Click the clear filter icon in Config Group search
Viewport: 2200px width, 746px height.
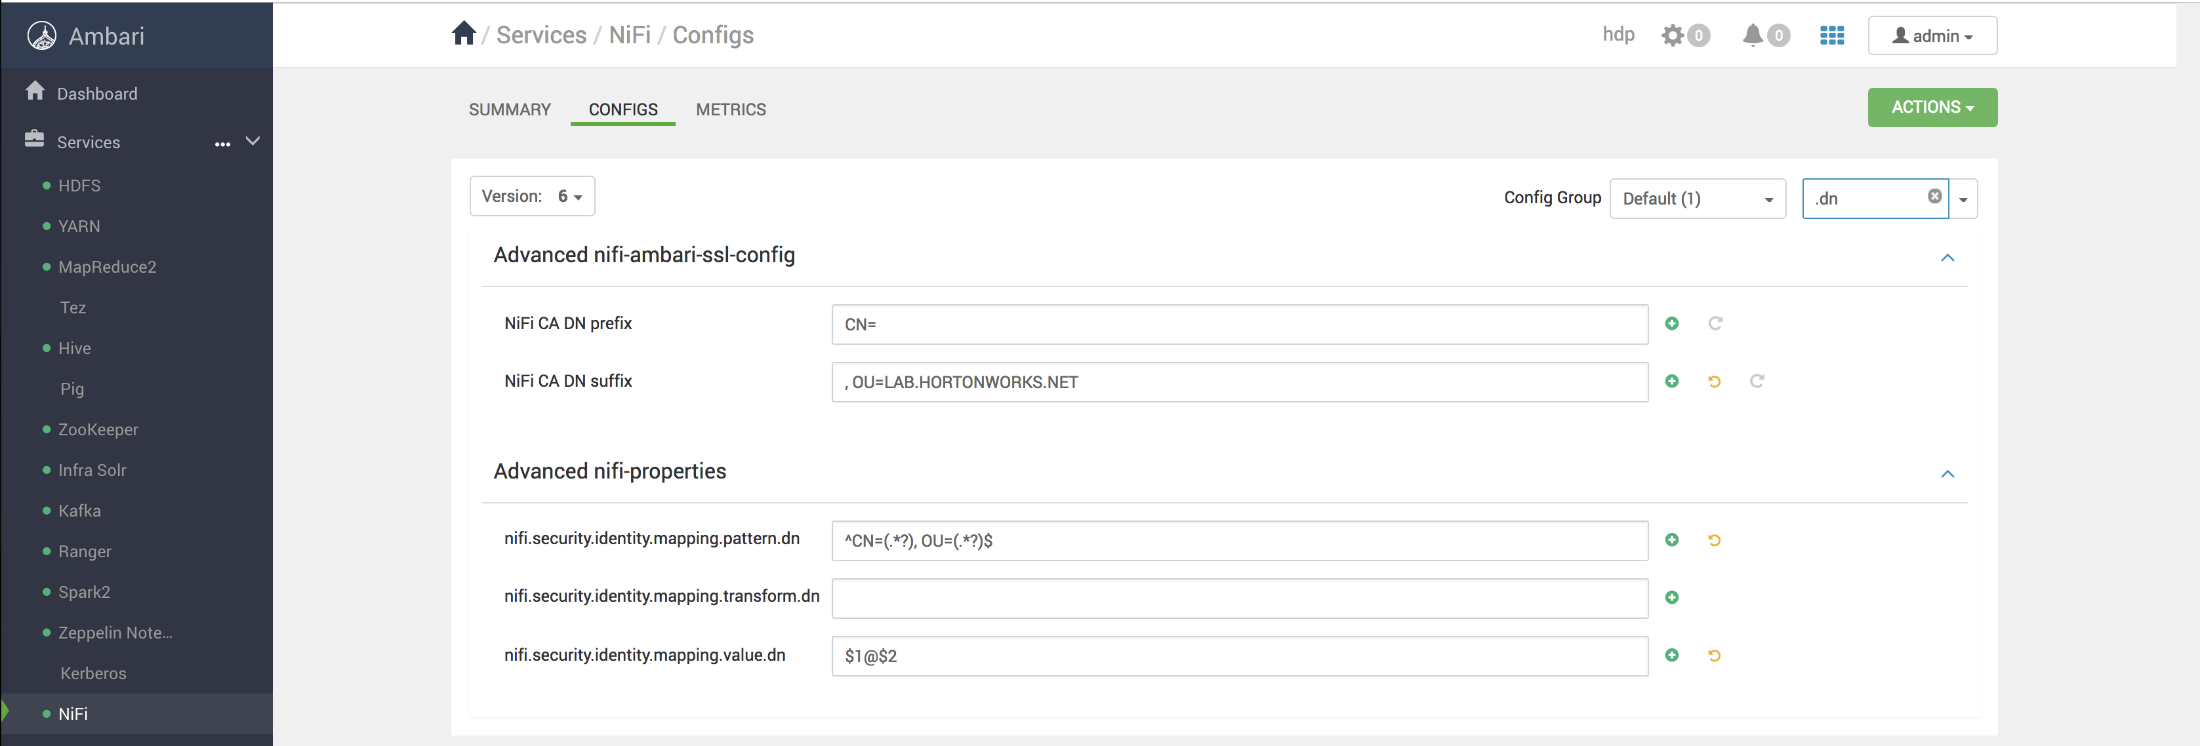point(1935,195)
